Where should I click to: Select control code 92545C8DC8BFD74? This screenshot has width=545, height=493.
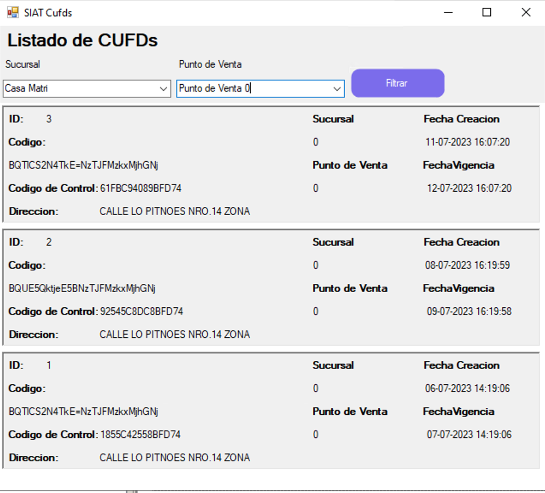click(x=142, y=312)
